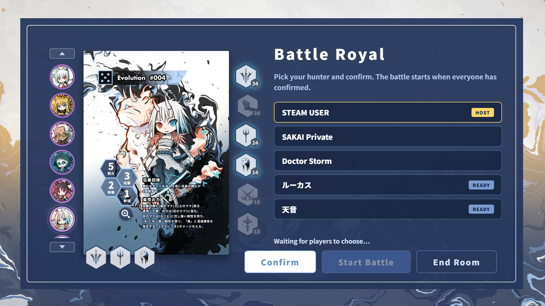Choose the fist skill hexagon numbered 14
This screenshot has width=545, height=306.
pos(246,165)
